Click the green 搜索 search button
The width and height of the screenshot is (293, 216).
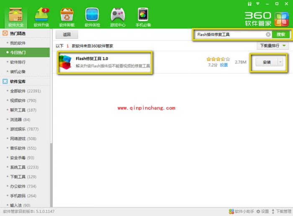point(280,34)
